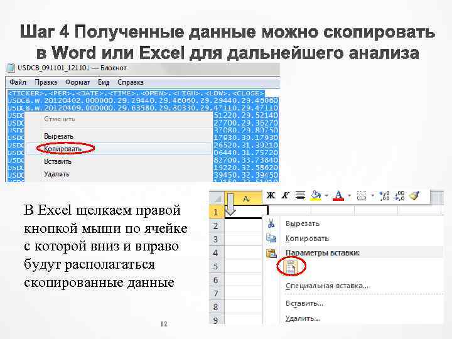Click the <TICKER> header line in Notepad

coord(136,93)
